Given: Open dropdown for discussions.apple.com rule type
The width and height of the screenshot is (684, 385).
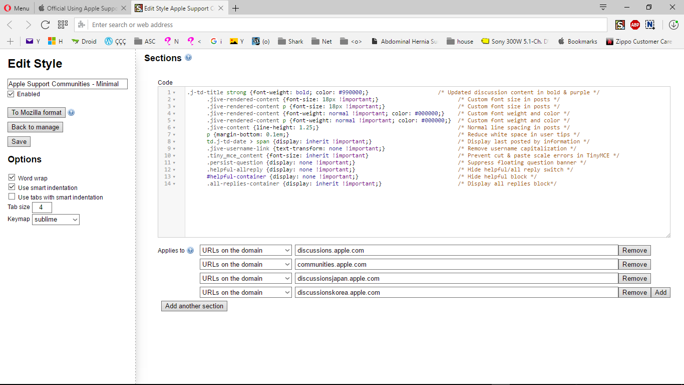Looking at the screenshot, I should click(245, 251).
